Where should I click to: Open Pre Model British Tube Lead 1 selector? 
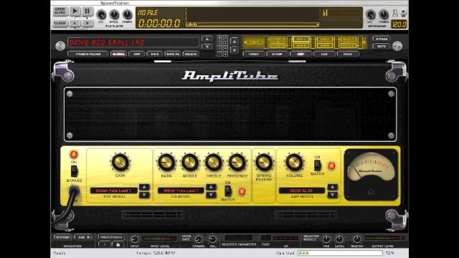[x=113, y=191]
